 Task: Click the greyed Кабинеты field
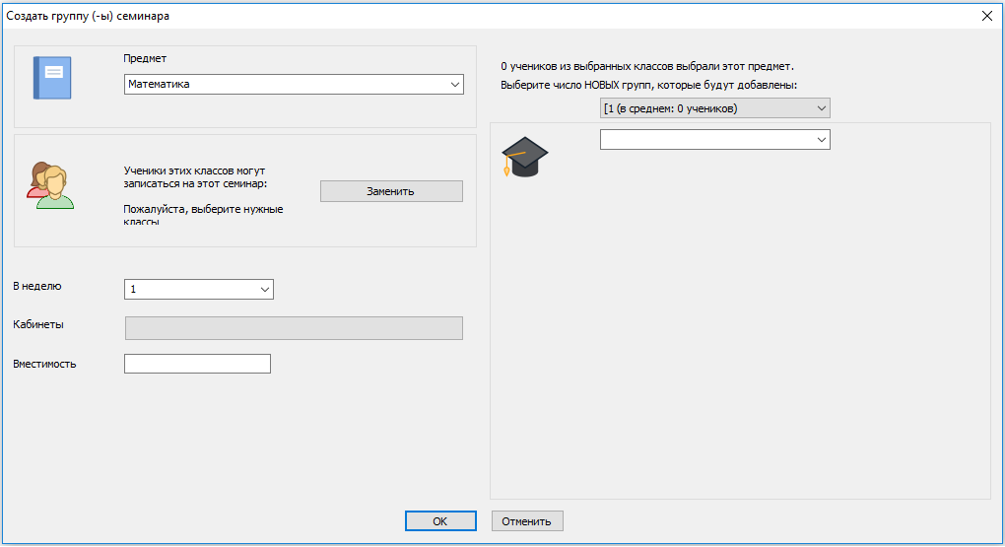click(x=294, y=328)
